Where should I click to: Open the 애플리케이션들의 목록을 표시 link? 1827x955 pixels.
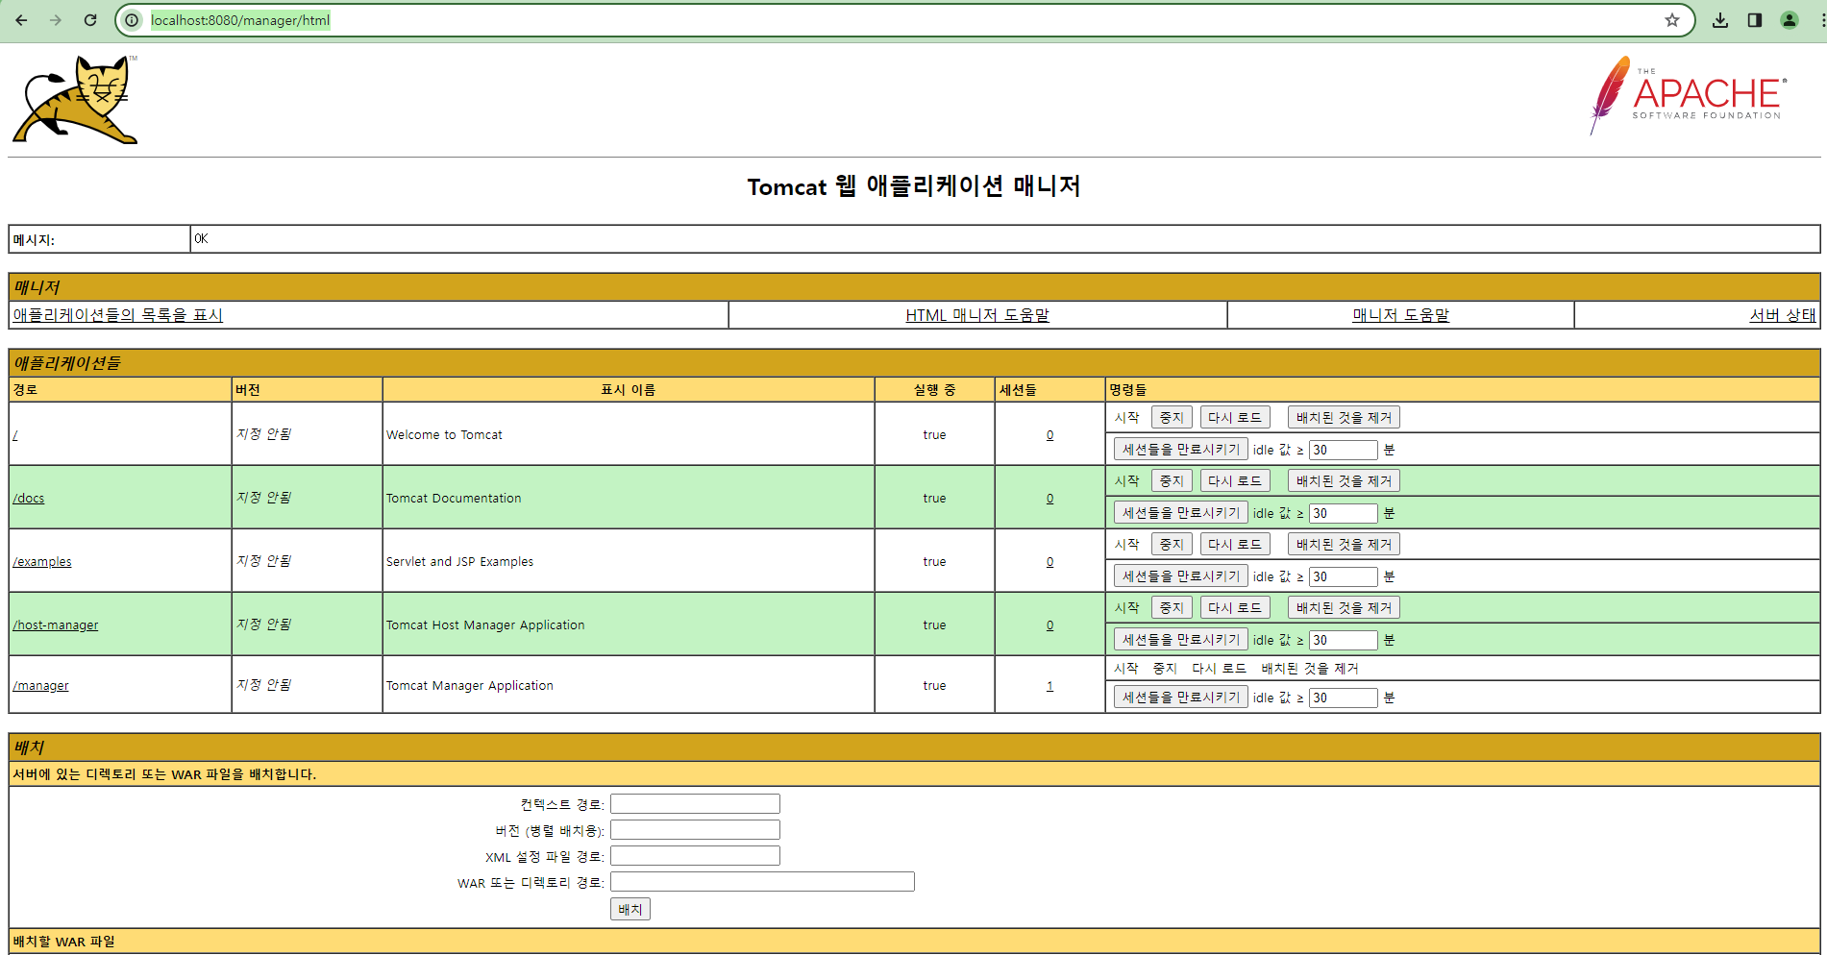(117, 315)
